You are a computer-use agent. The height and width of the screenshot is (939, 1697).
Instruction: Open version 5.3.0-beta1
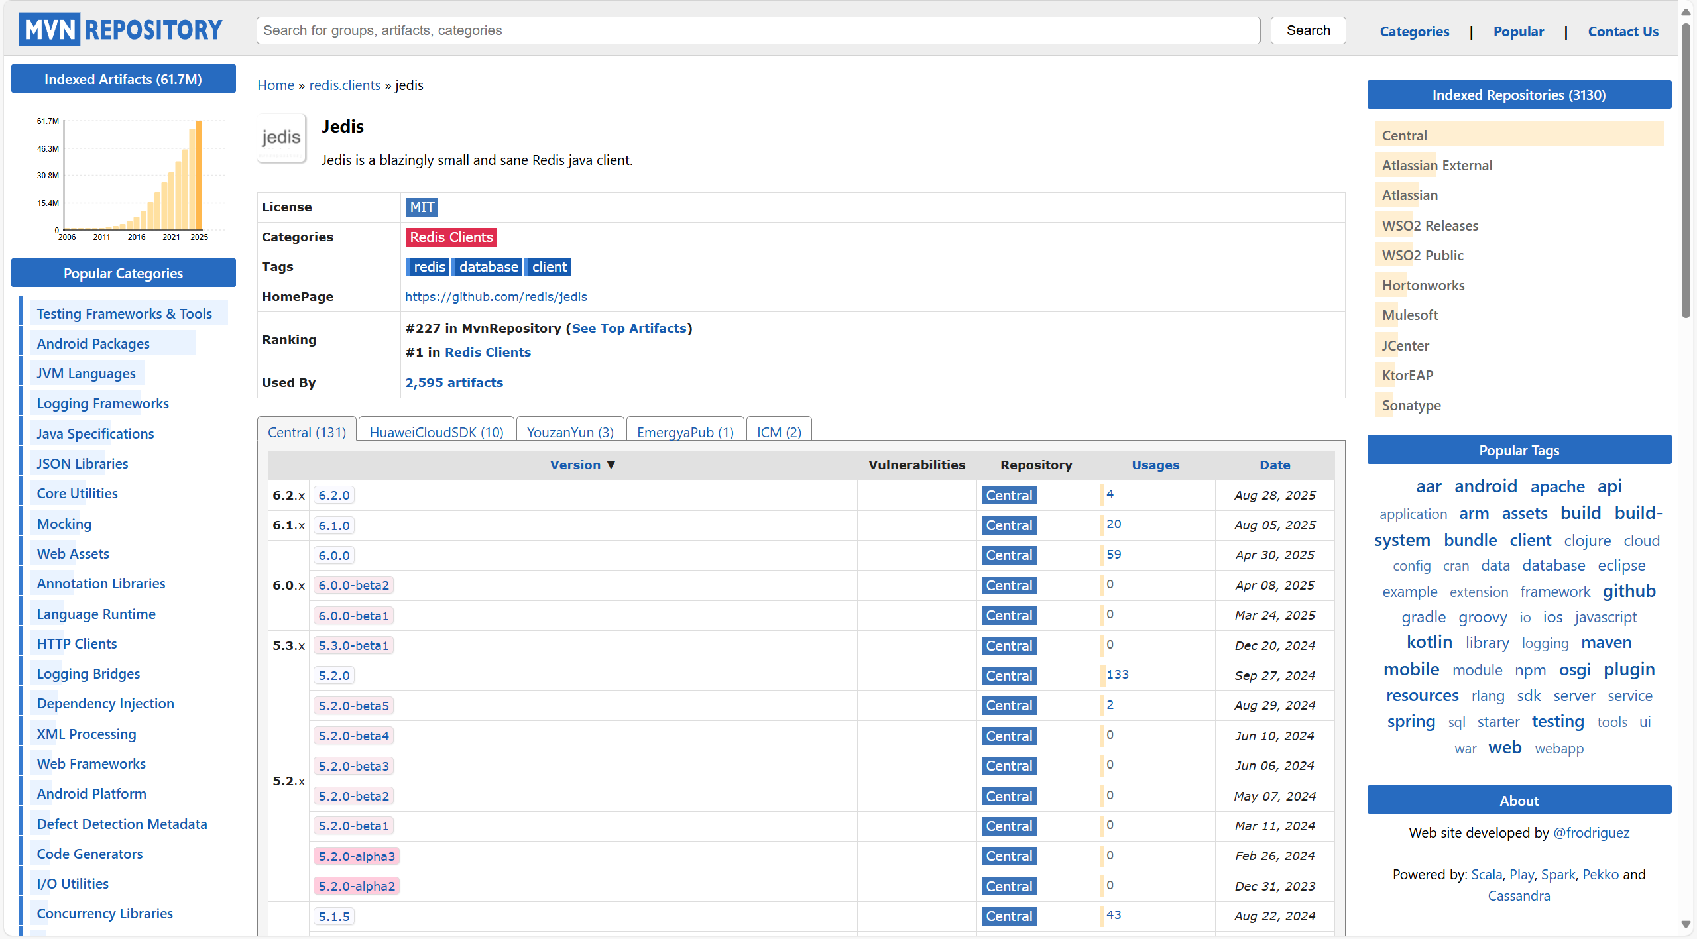coord(353,646)
